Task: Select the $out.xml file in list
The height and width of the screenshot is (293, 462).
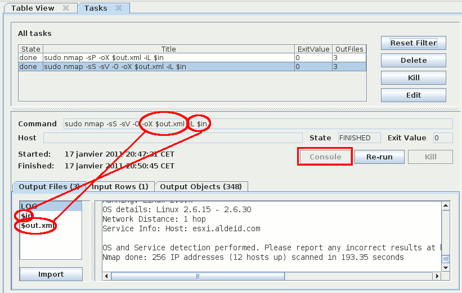Action: click(x=38, y=226)
